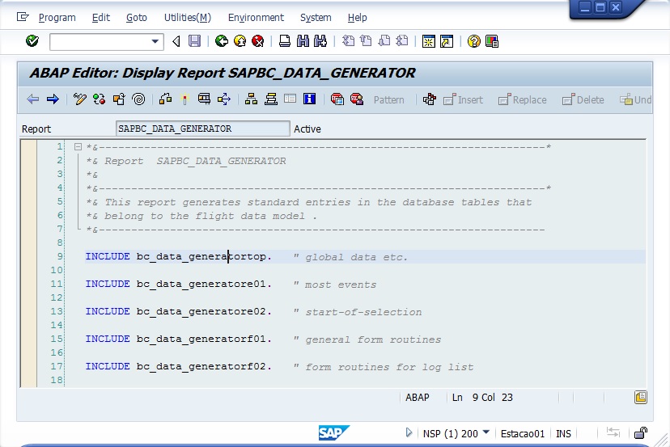Click the Print icon in toolbar

coord(285,41)
